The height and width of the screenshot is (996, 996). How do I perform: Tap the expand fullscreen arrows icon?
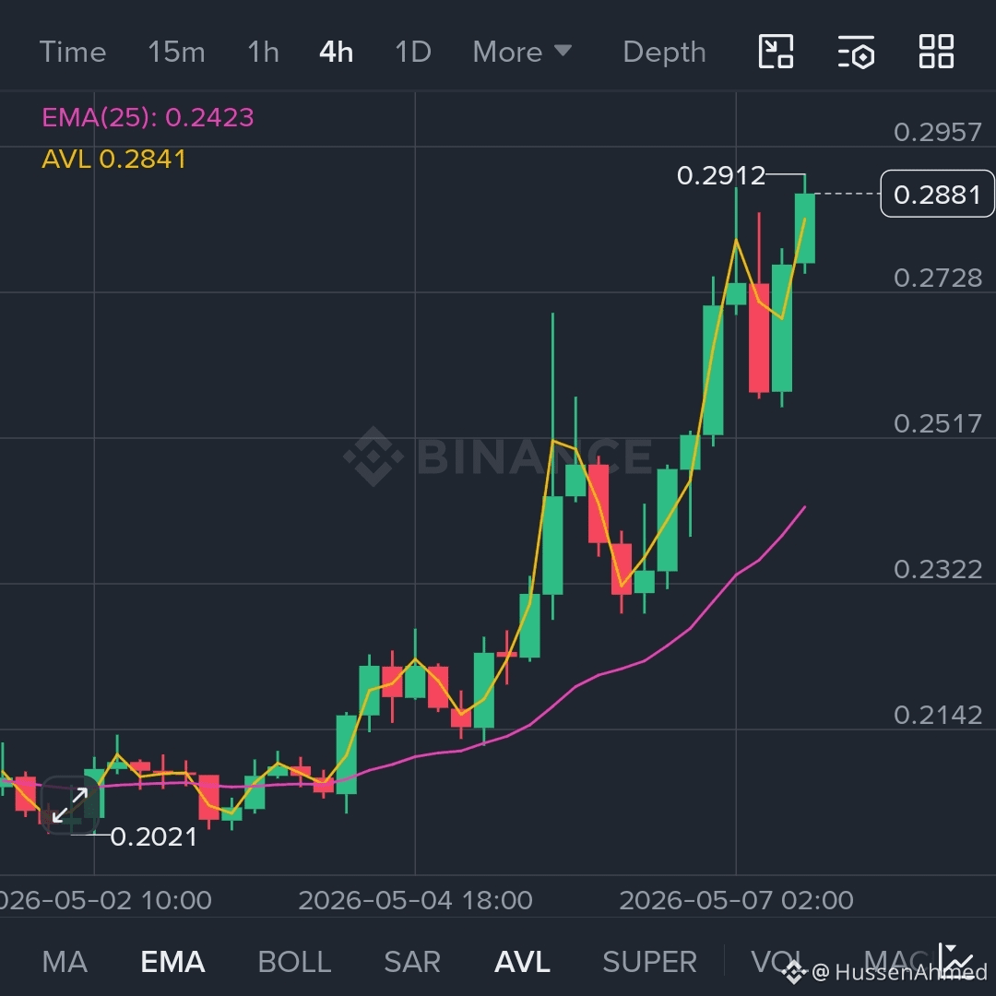pyautogui.click(x=70, y=805)
